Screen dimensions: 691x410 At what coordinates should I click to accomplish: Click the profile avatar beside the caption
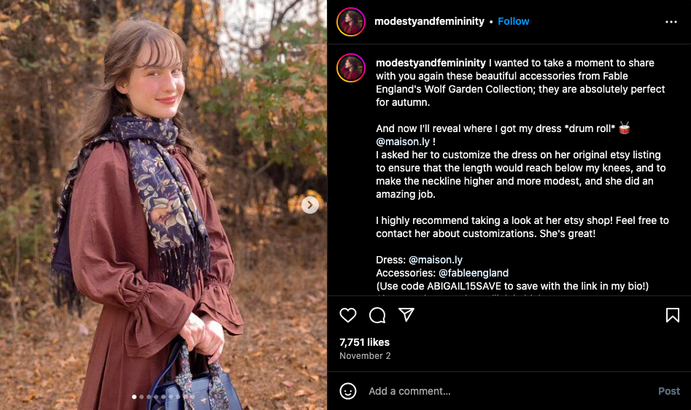point(351,68)
